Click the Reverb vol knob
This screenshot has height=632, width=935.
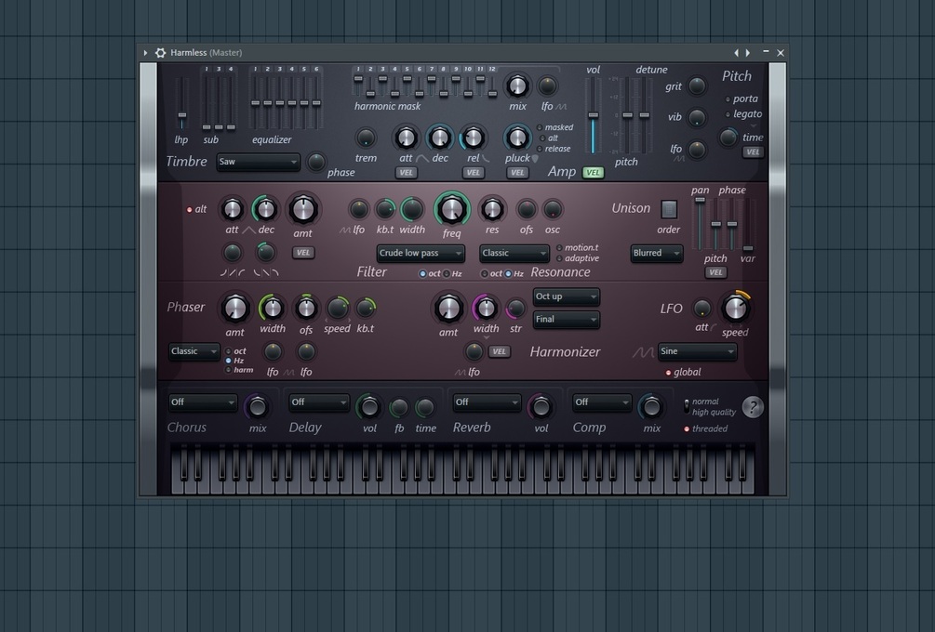point(541,407)
